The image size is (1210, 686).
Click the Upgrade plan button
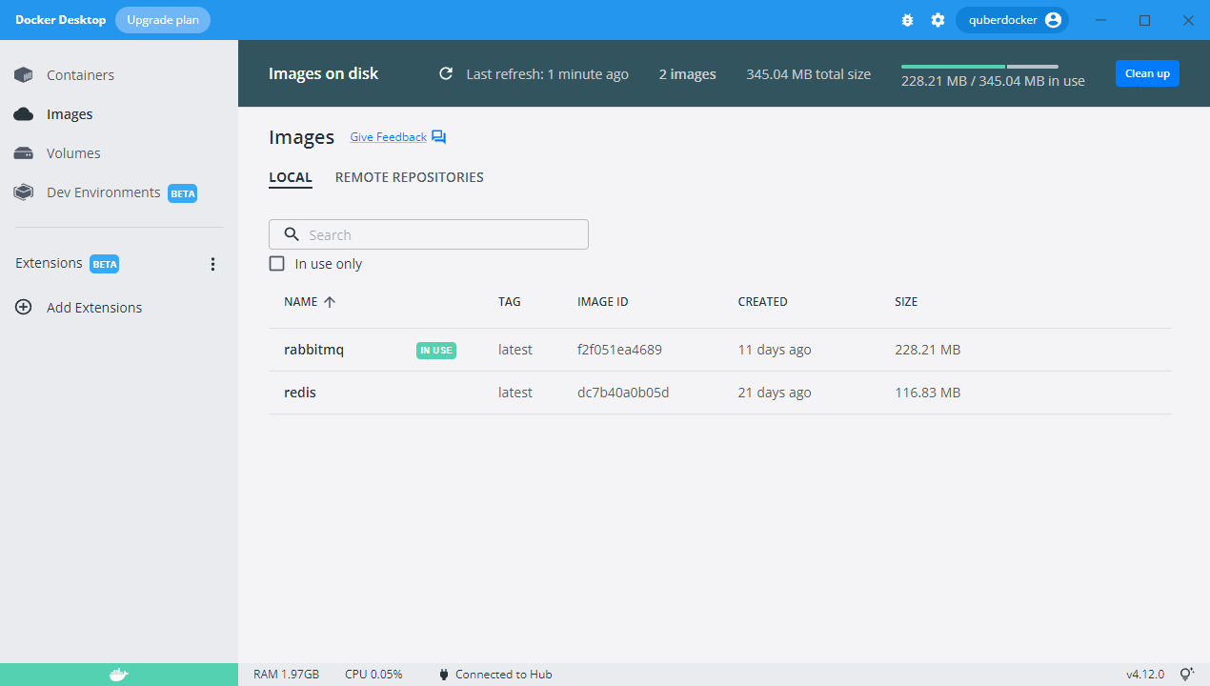(x=163, y=20)
